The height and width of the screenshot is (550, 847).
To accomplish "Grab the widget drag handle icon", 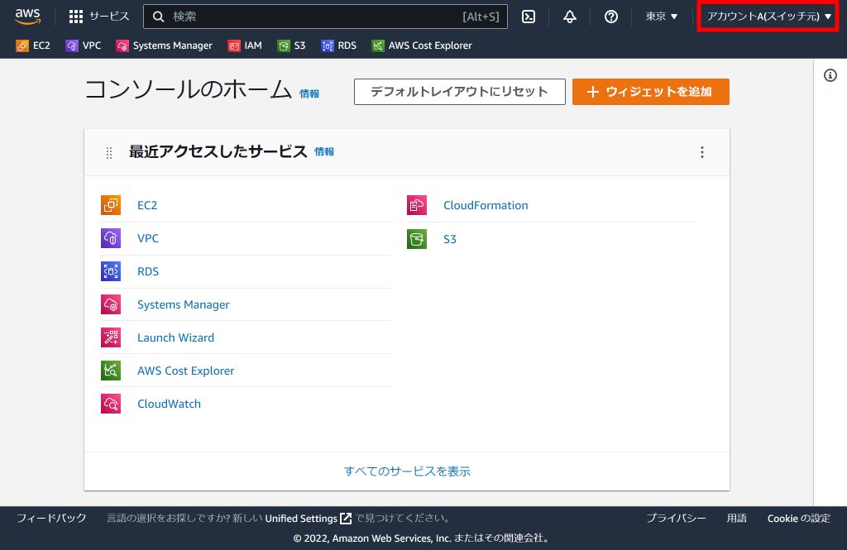I will [109, 153].
